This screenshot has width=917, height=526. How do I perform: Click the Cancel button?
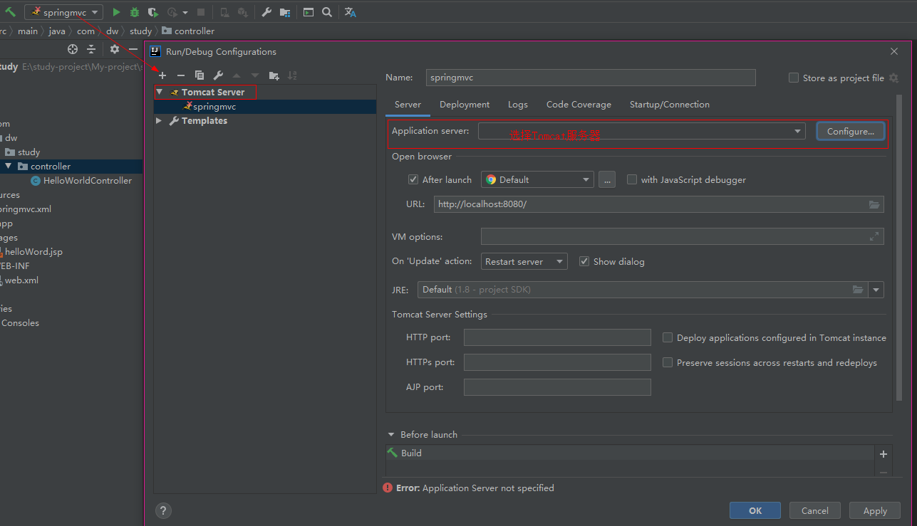(815, 510)
